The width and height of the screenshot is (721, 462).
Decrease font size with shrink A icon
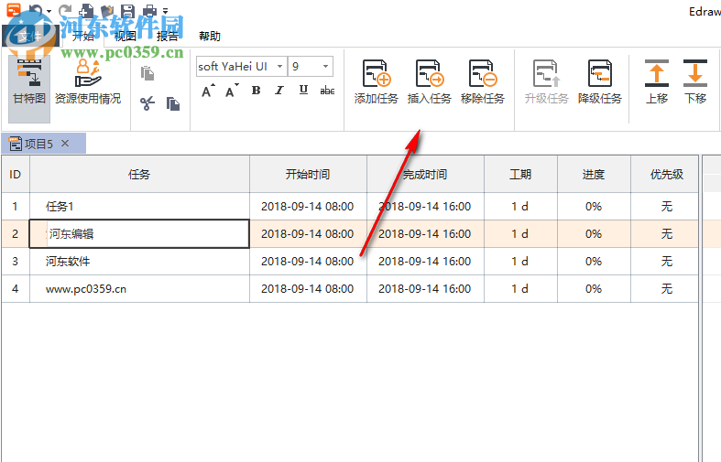(232, 91)
